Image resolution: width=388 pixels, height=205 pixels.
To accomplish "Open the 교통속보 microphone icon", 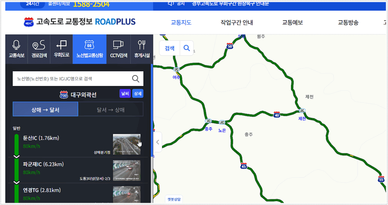I will tap(16, 45).
